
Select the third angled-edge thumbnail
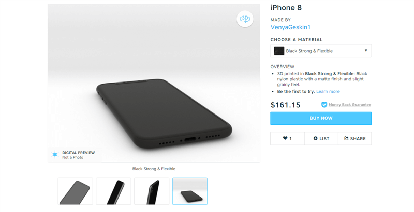click(152, 191)
